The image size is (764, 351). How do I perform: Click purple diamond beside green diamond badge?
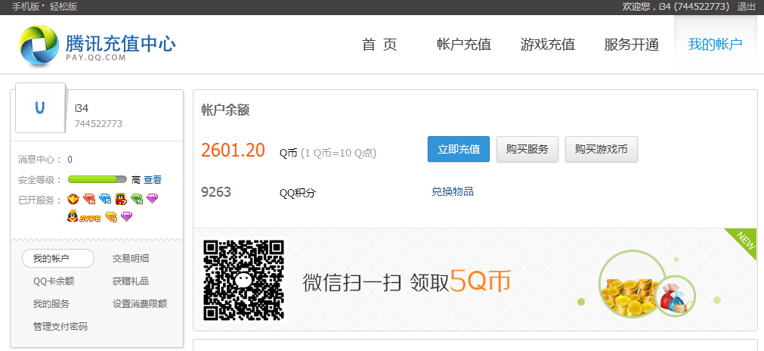click(153, 199)
